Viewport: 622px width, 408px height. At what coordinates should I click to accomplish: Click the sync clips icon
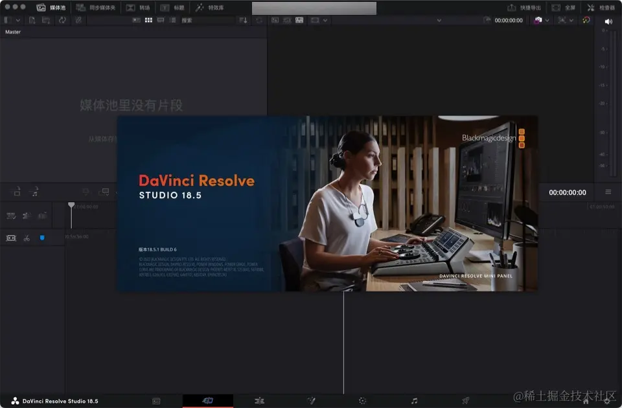pos(62,20)
